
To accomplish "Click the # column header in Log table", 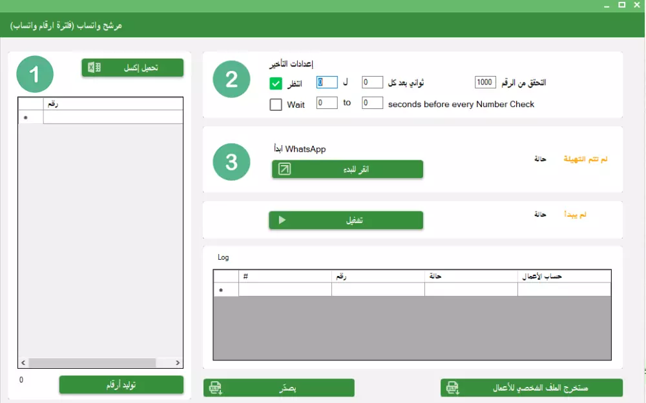I will (285, 277).
